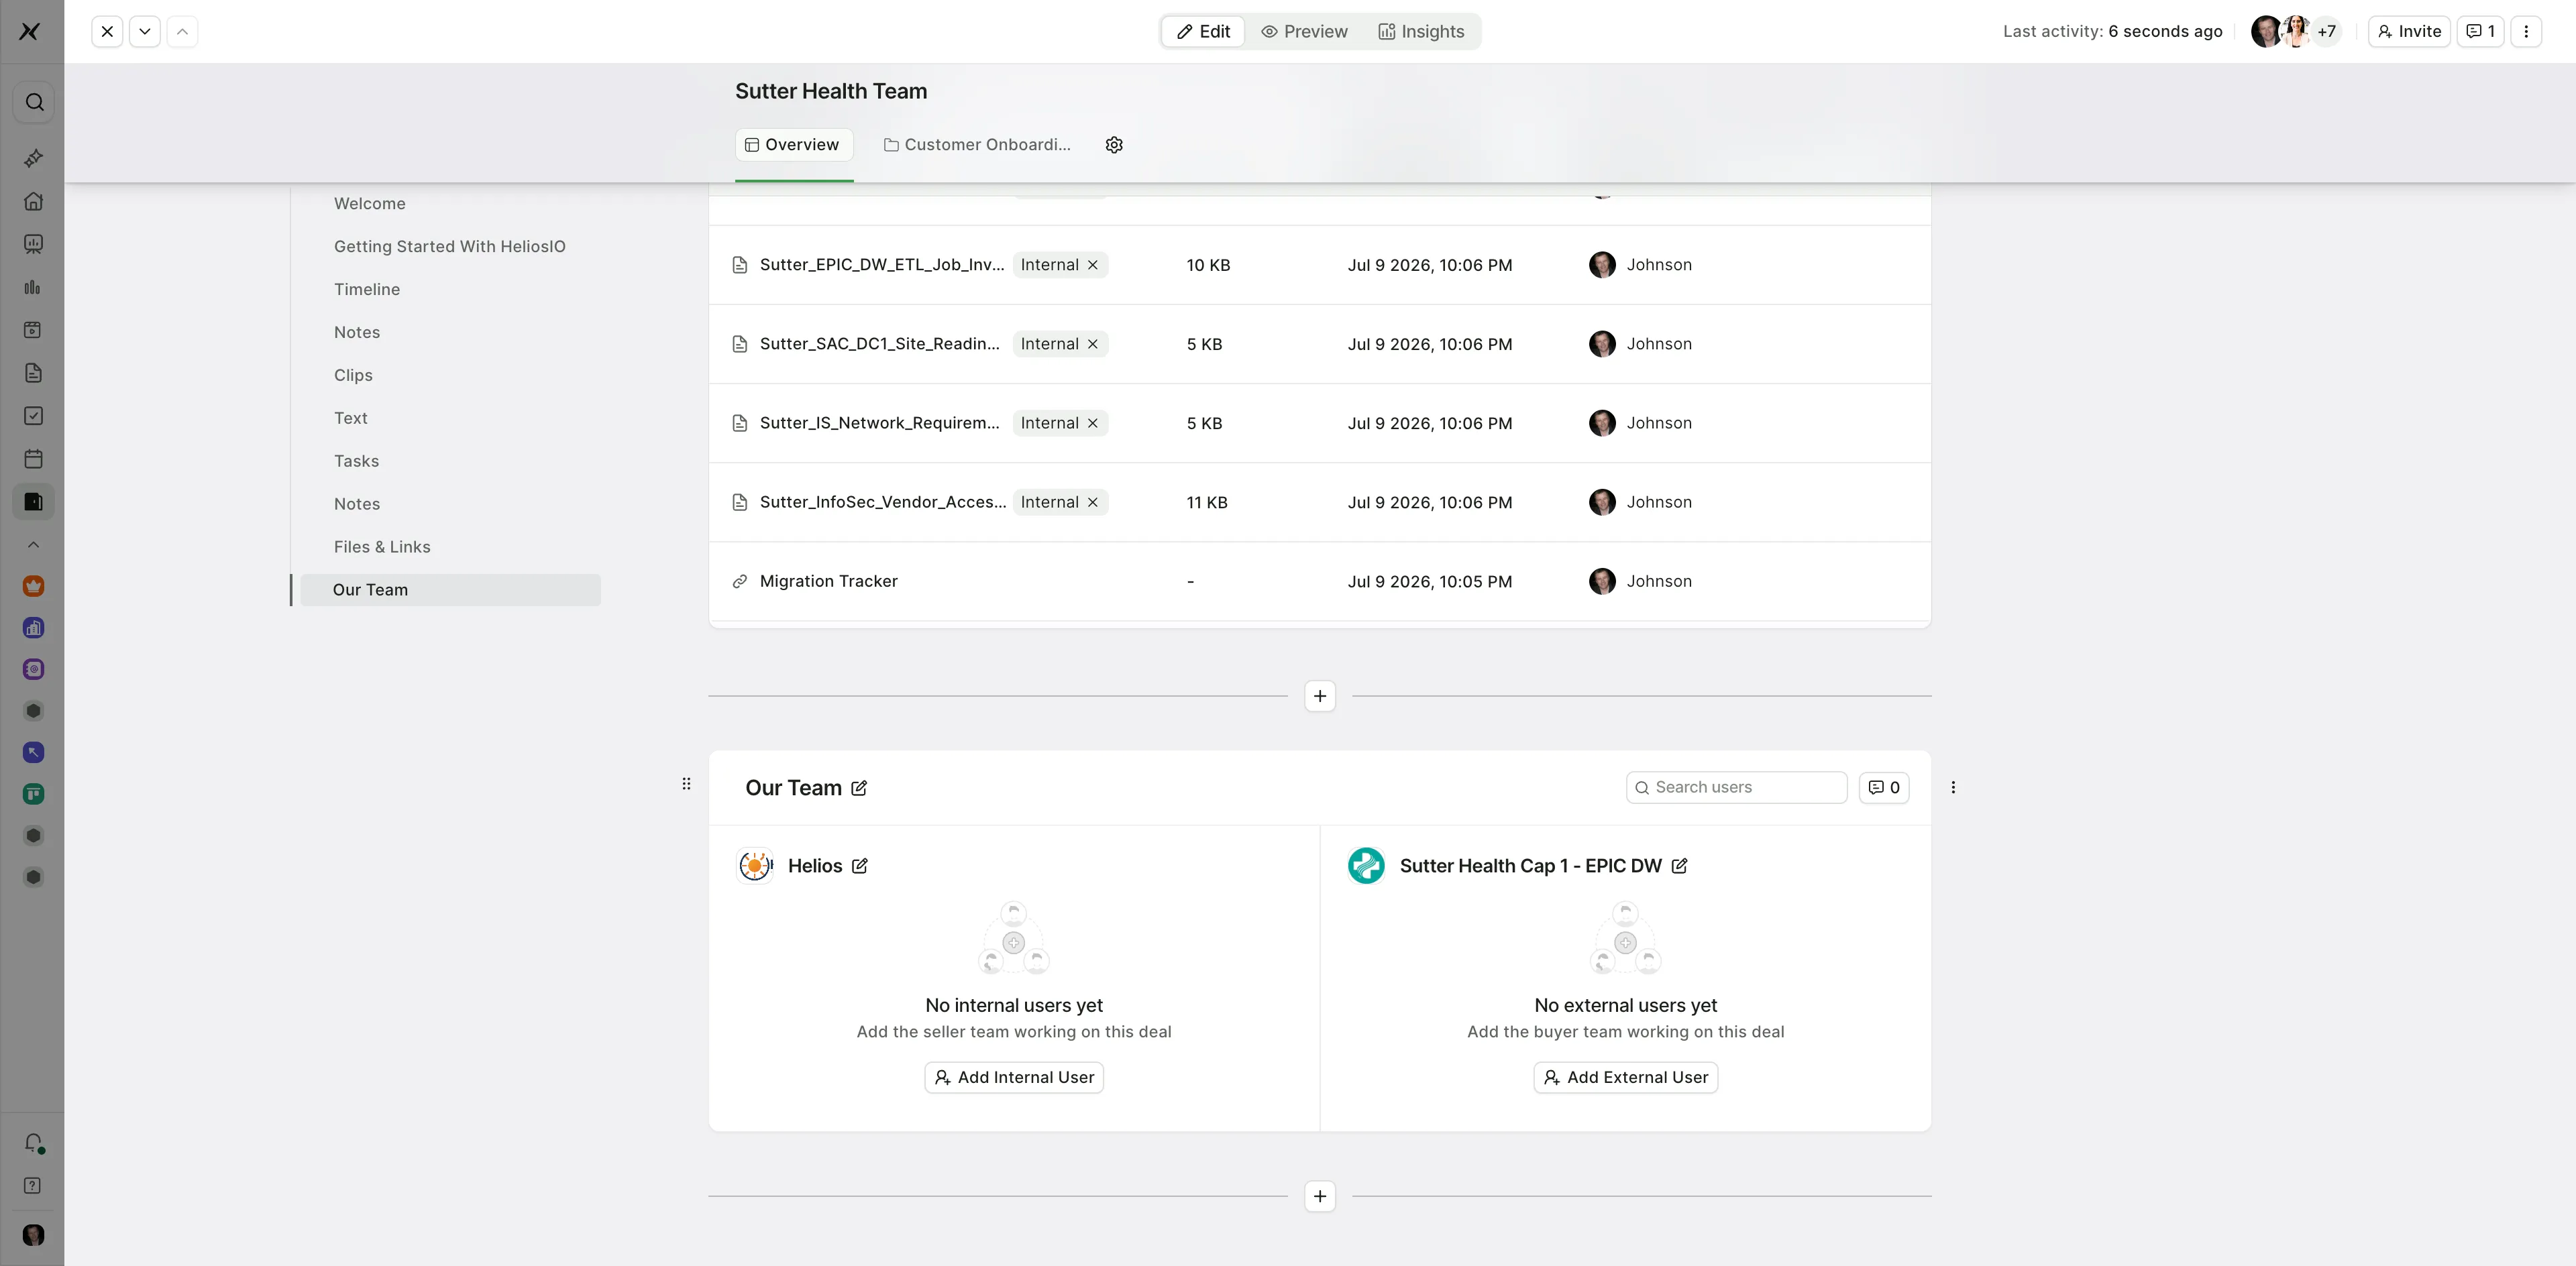
Task: Open the tab settings gear icon
Action: pos(1114,145)
